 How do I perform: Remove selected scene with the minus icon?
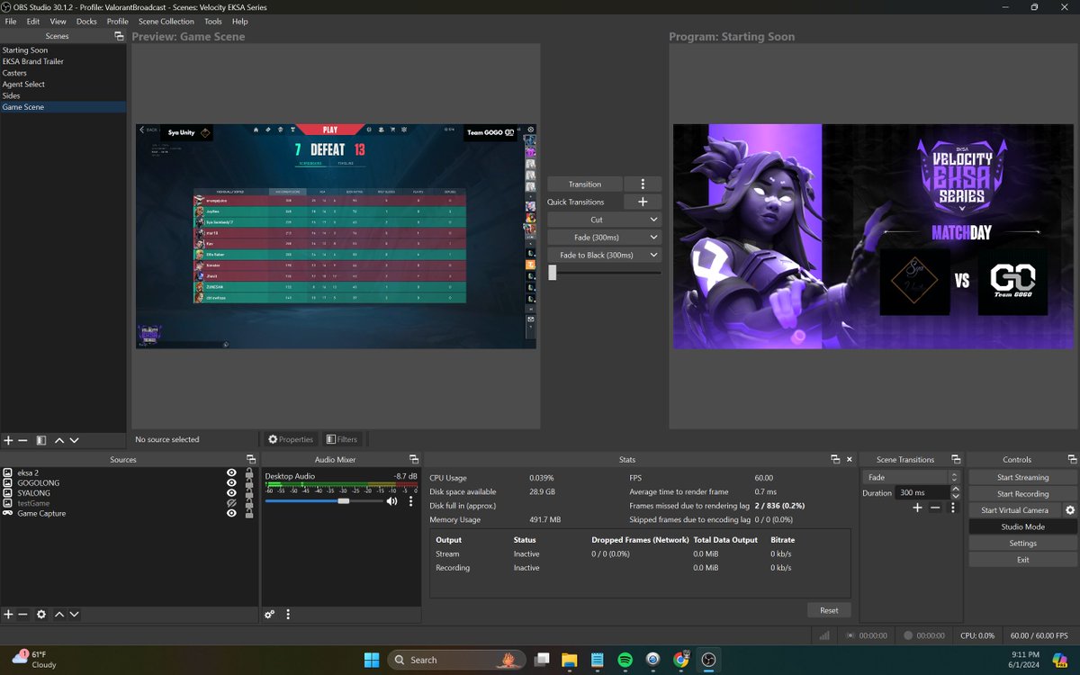23,440
